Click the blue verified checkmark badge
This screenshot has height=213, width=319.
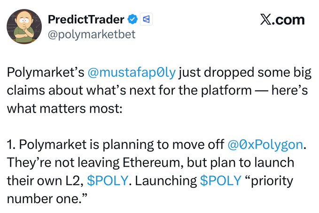click(x=133, y=20)
